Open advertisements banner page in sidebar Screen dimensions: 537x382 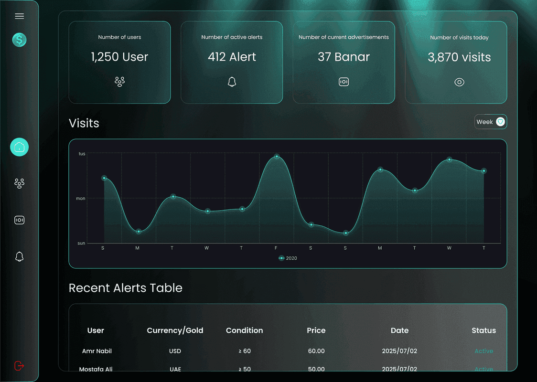click(19, 220)
